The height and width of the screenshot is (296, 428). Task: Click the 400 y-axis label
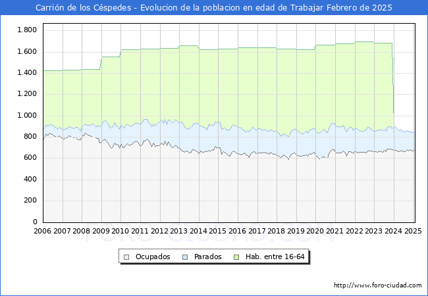click(30, 179)
